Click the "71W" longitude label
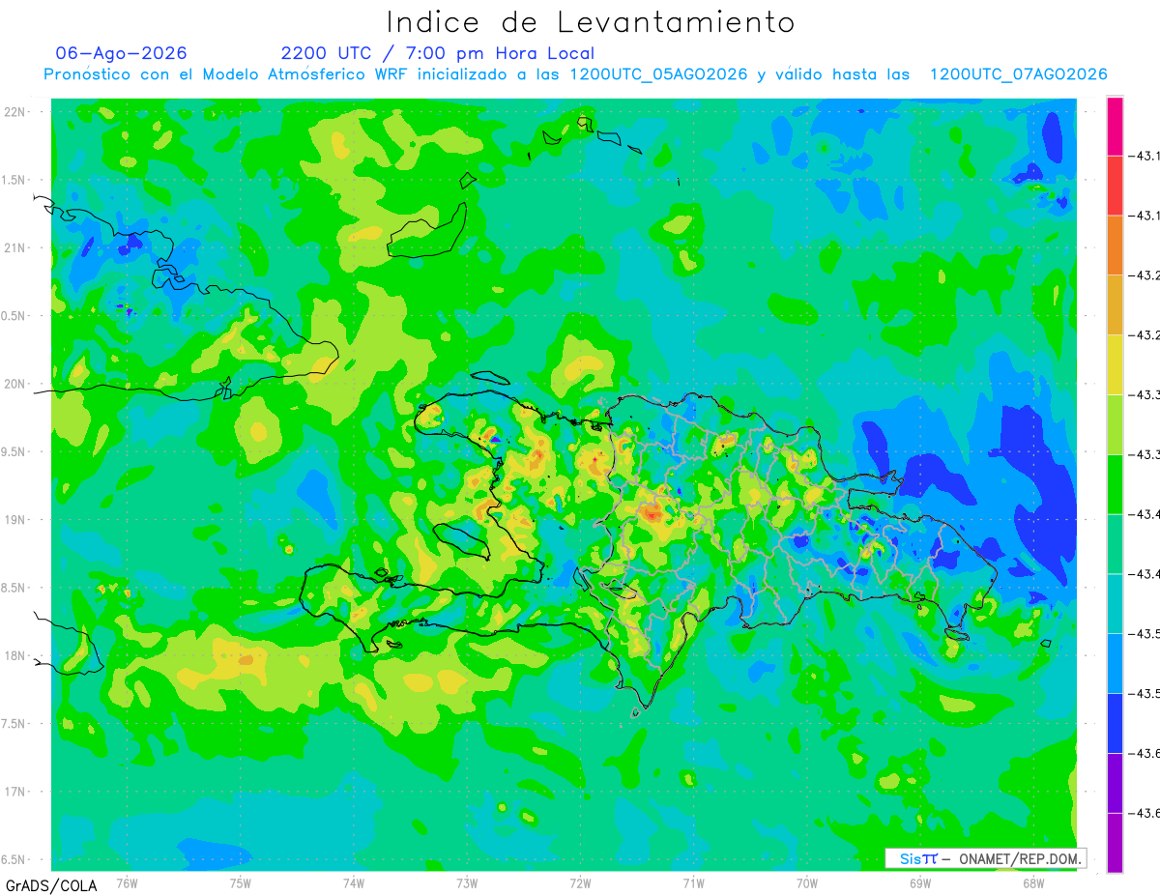Image resolution: width=1160 pixels, height=896 pixels. click(x=693, y=882)
